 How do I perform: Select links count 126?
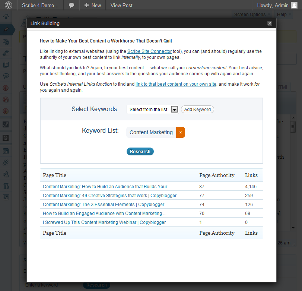click(x=249, y=205)
